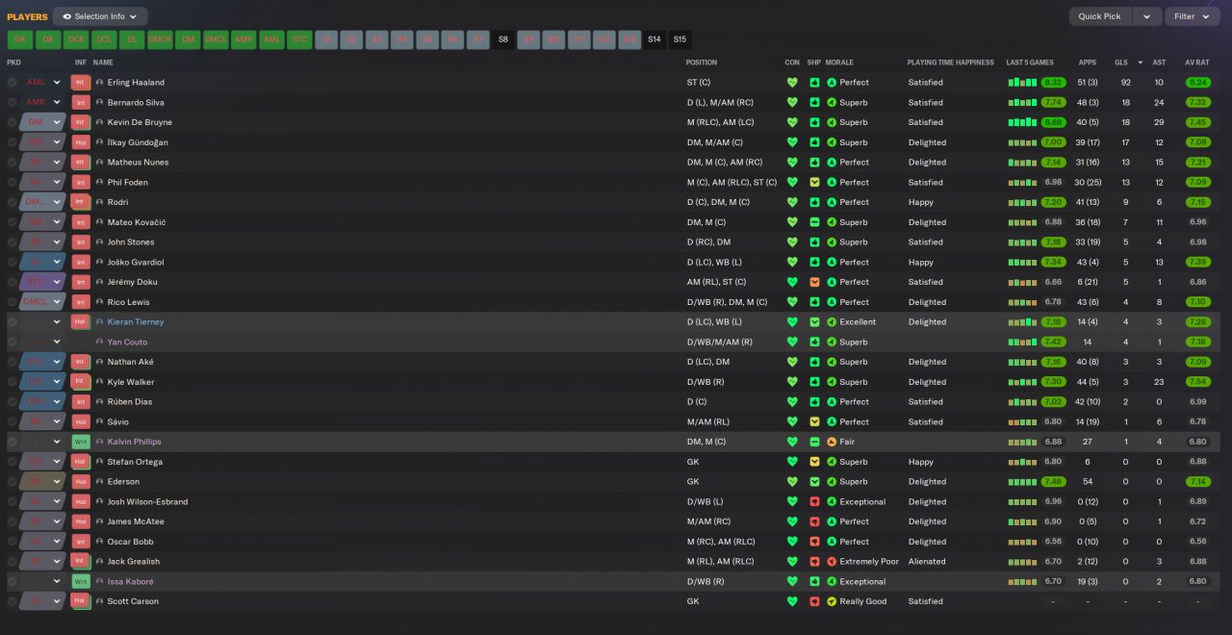
Task: Click Kalvin Phillips' orange morale icon
Action: point(832,443)
